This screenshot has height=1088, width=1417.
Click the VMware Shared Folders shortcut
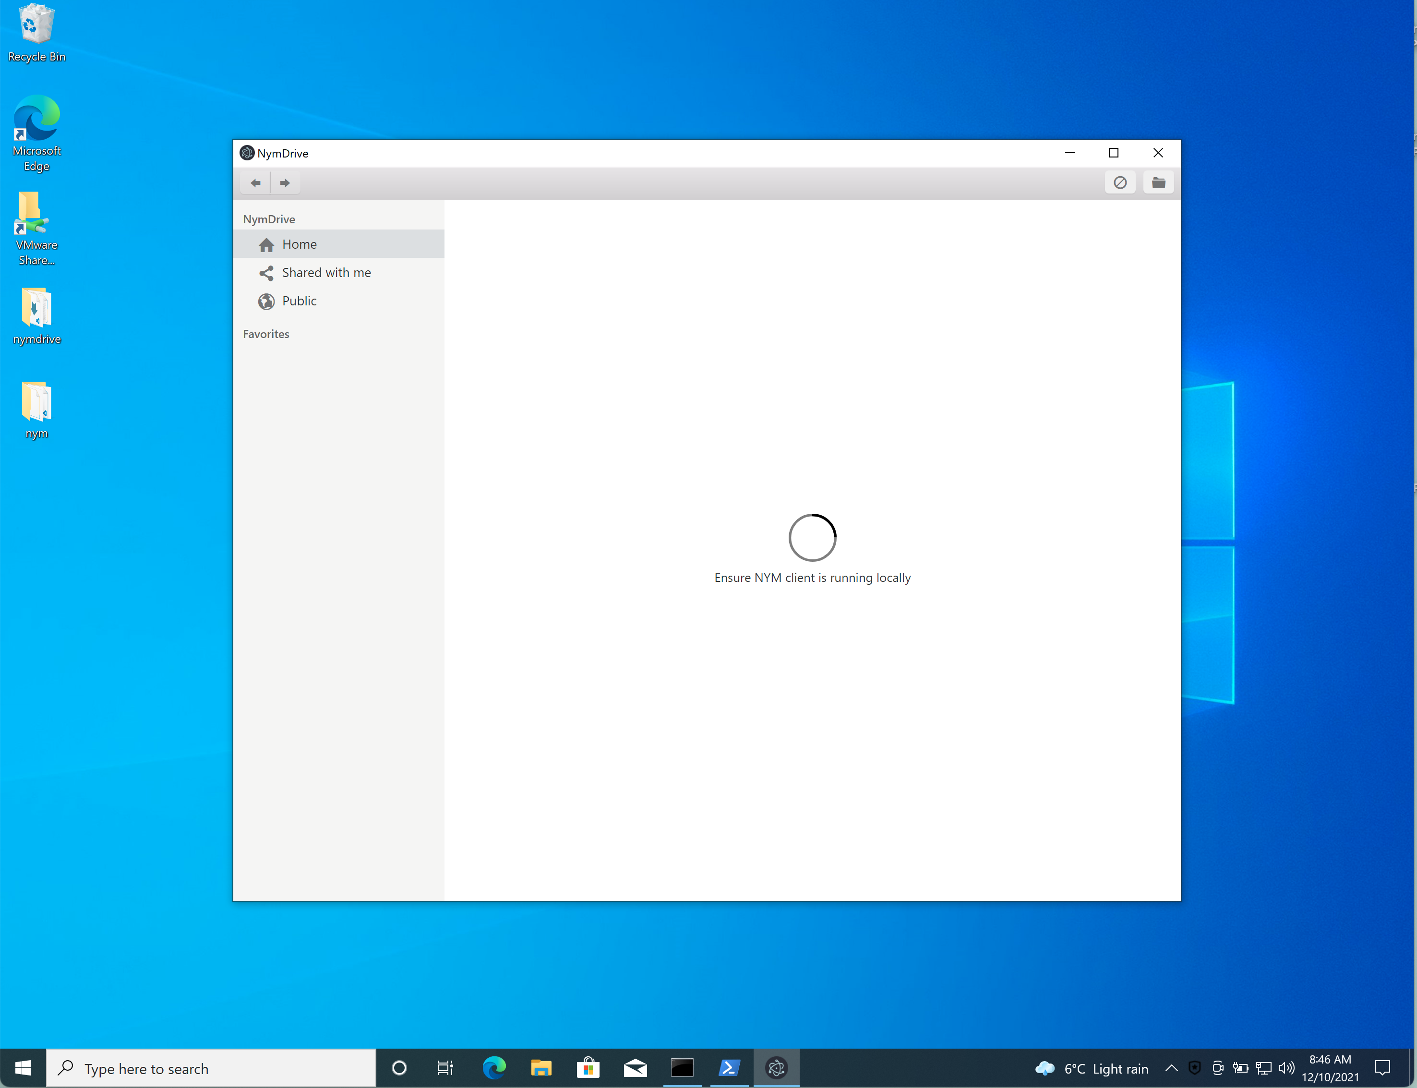coord(36,228)
